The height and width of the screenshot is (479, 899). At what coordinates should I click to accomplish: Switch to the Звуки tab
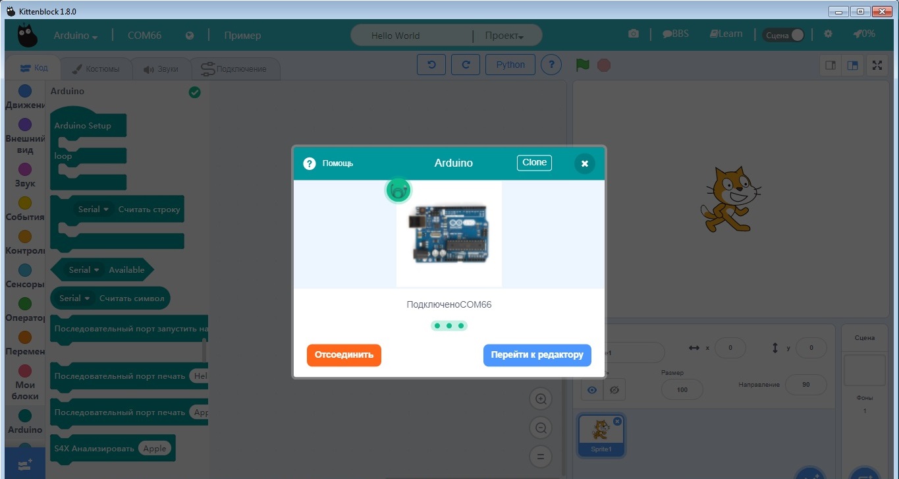[x=161, y=69]
